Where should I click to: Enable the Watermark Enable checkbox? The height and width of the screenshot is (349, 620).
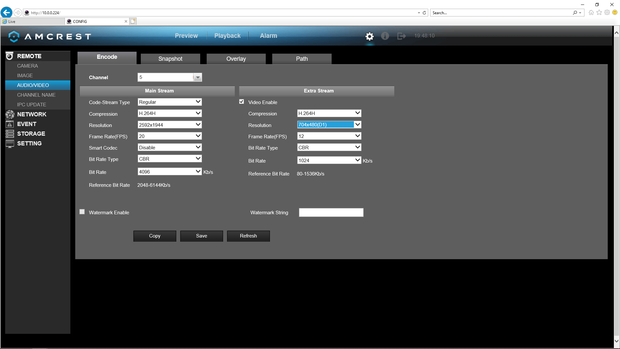(x=82, y=212)
